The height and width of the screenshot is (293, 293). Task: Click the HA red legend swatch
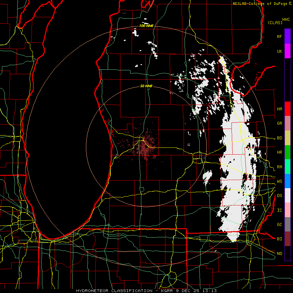pos(287,109)
